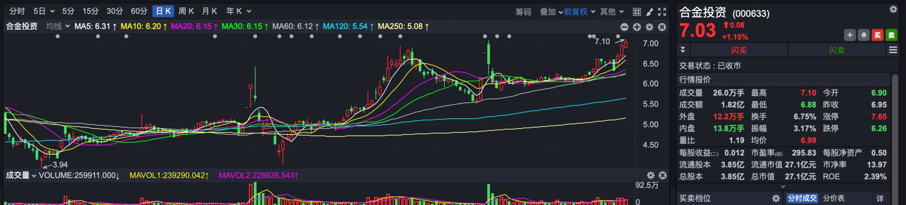Screen dimensions: 906x205
Task: Add 合金投资 to watchlist with plus icon
Action: click(849, 35)
